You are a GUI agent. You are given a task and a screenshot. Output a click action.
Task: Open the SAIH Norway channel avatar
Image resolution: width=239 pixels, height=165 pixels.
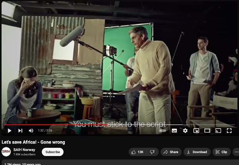click(6, 152)
